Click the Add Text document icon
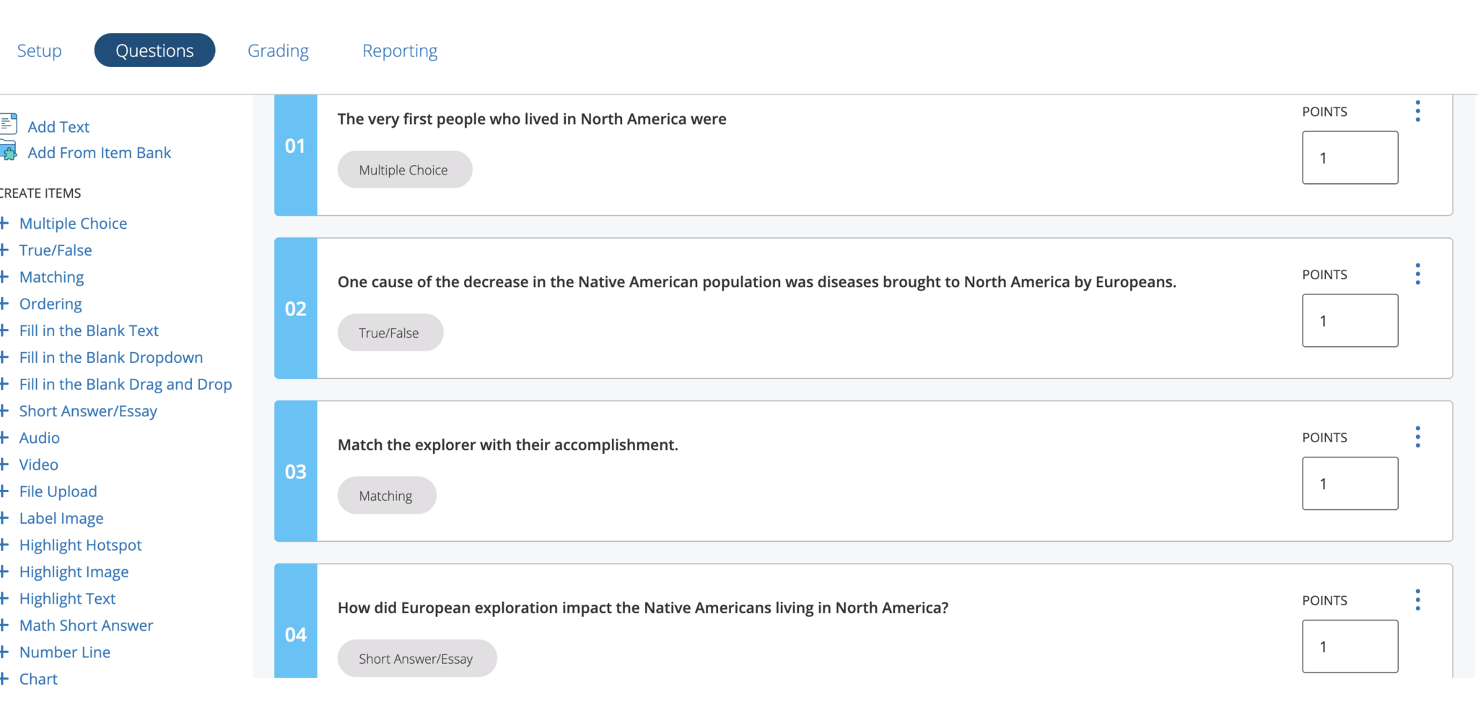This screenshot has width=1478, height=715. pyautogui.click(x=9, y=124)
